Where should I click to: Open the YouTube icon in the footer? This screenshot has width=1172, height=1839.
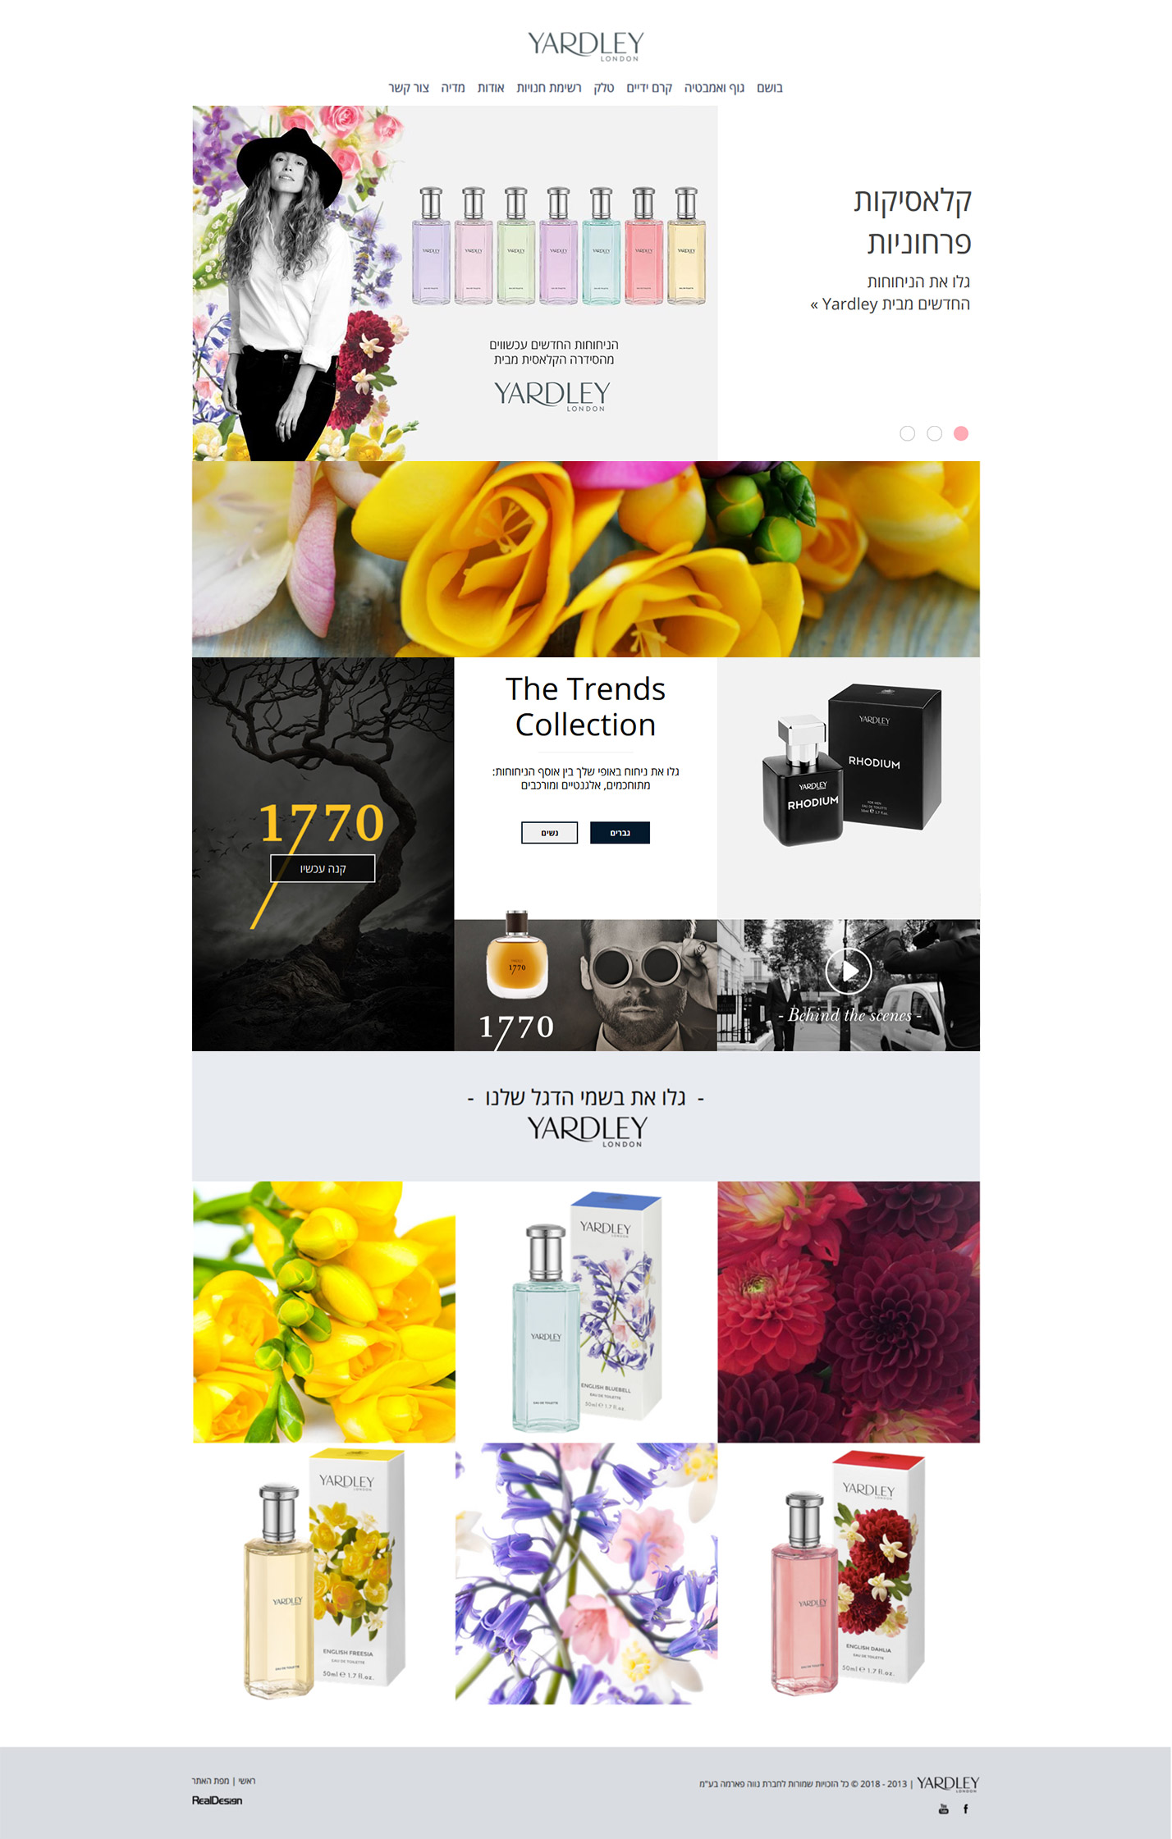click(944, 1809)
